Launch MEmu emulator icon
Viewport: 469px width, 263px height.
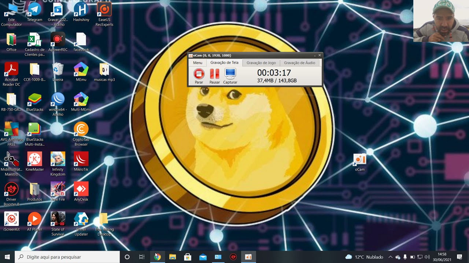click(81, 72)
